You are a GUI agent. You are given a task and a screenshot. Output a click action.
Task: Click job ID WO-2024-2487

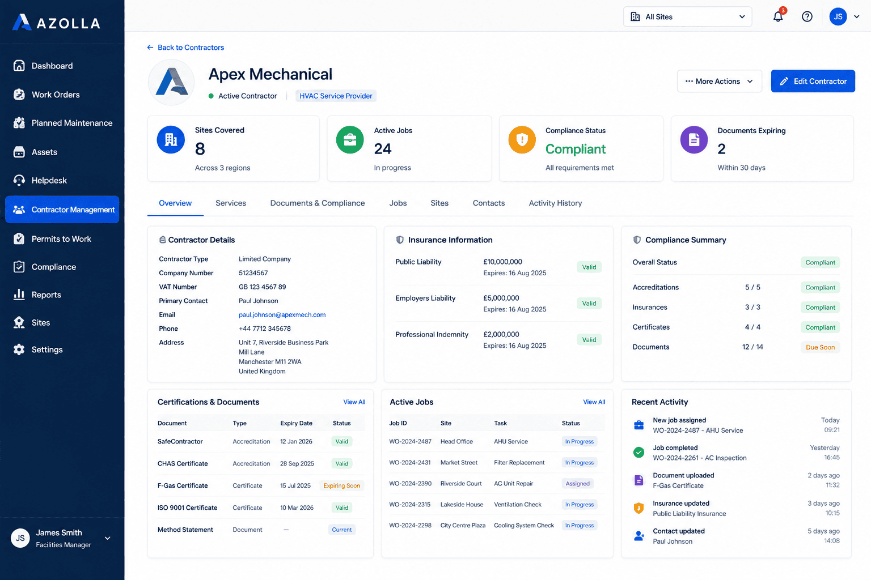click(x=410, y=441)
